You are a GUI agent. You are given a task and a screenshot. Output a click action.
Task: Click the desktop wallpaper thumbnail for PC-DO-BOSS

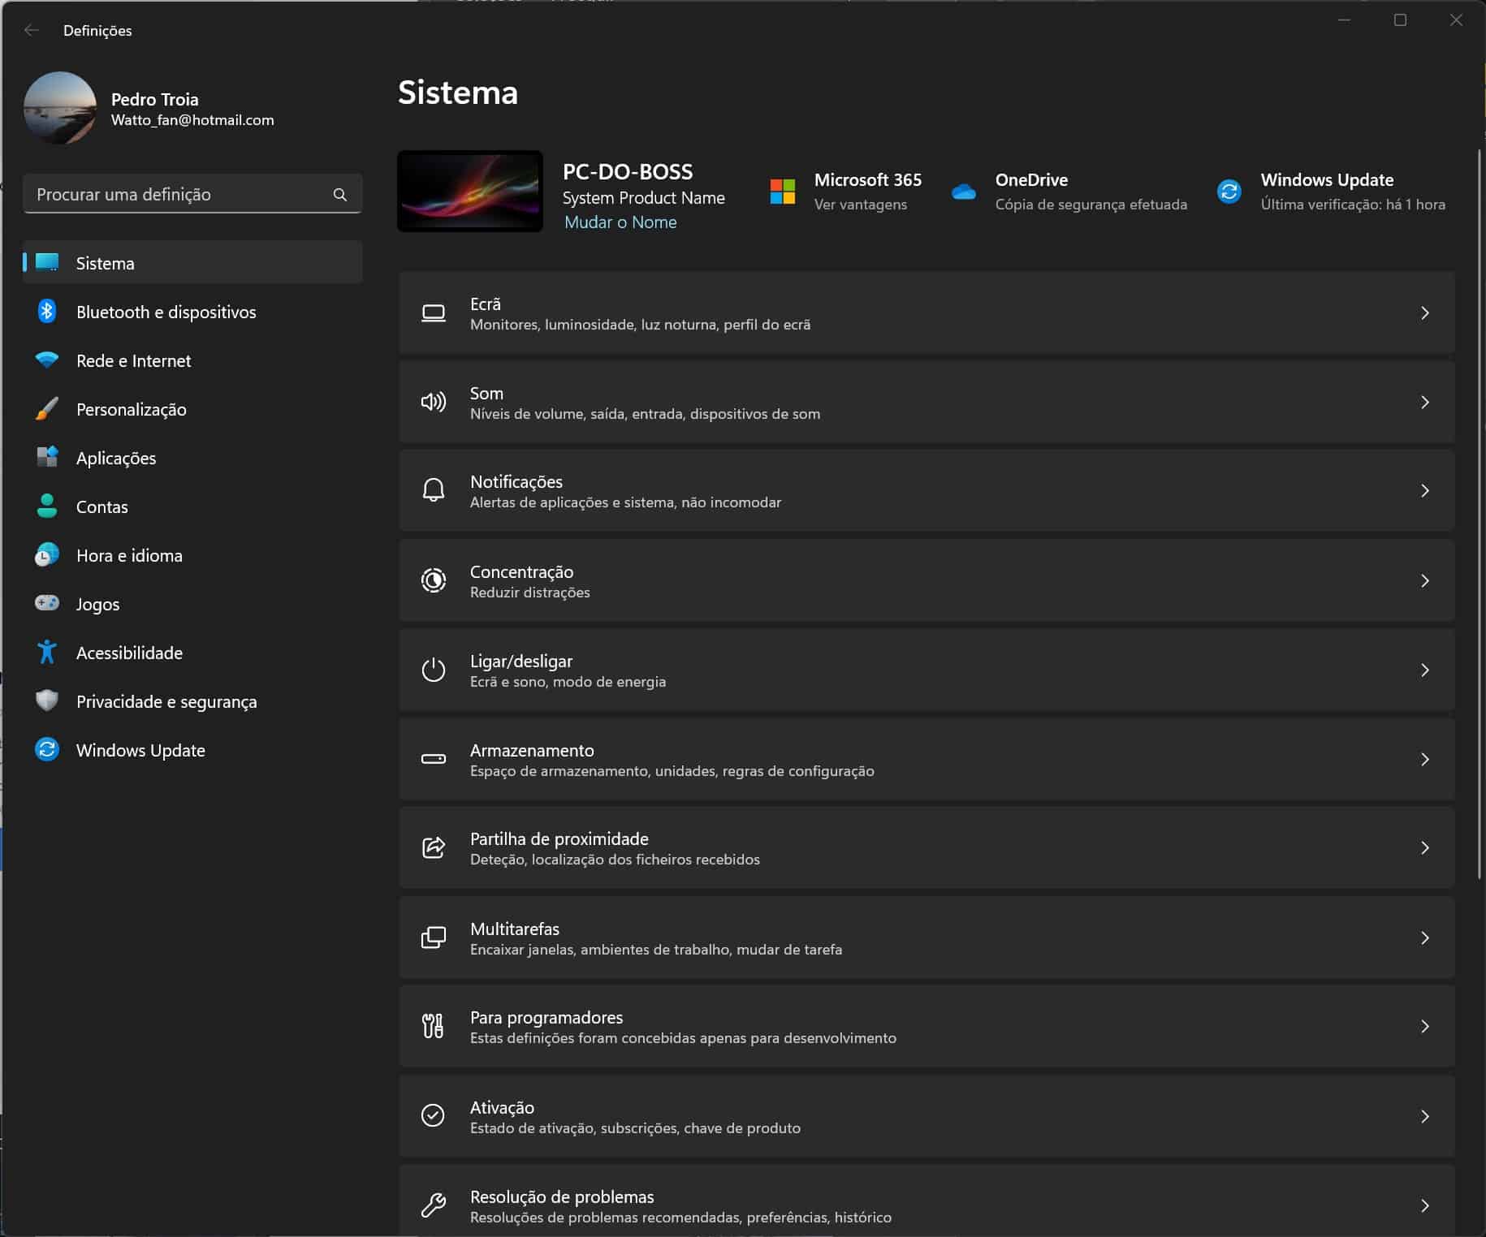[470, 192]
